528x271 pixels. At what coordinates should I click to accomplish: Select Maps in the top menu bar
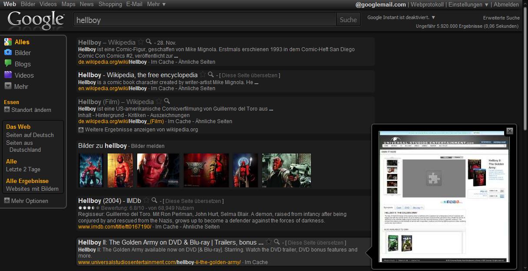(x=68, y=4)
